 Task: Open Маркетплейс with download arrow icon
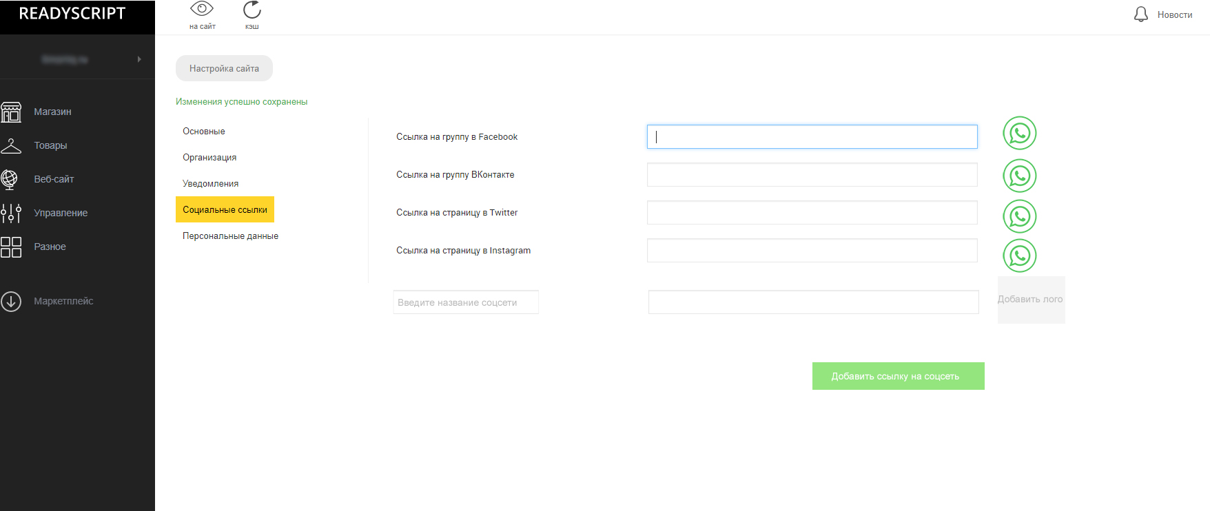pyautogui.click(x=11, y=301)
